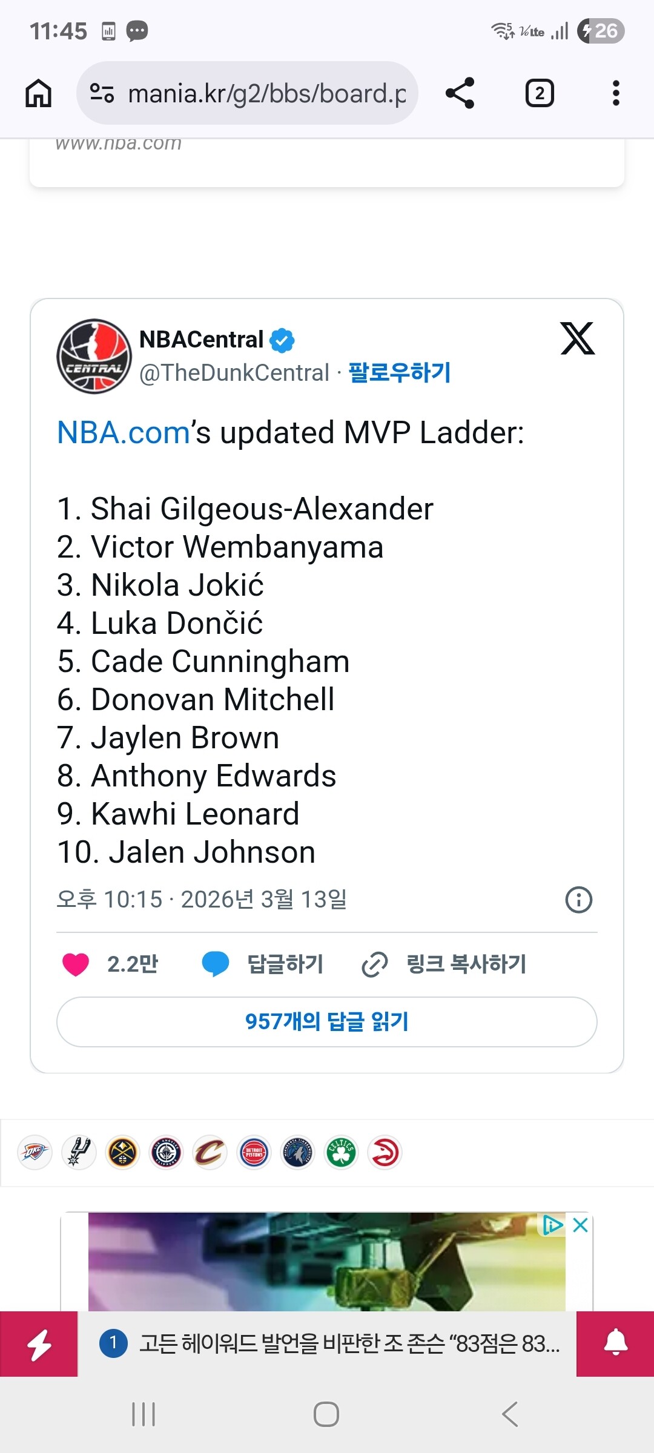
Task: Close the ad with X icon
Action: (580, 1225)
